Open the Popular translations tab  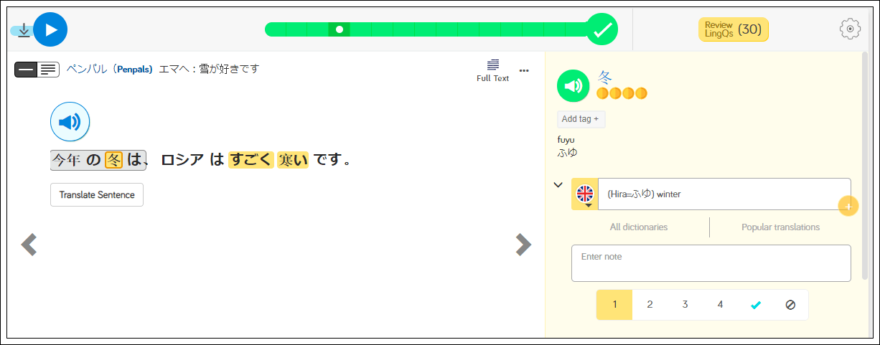tap(780, 227)
